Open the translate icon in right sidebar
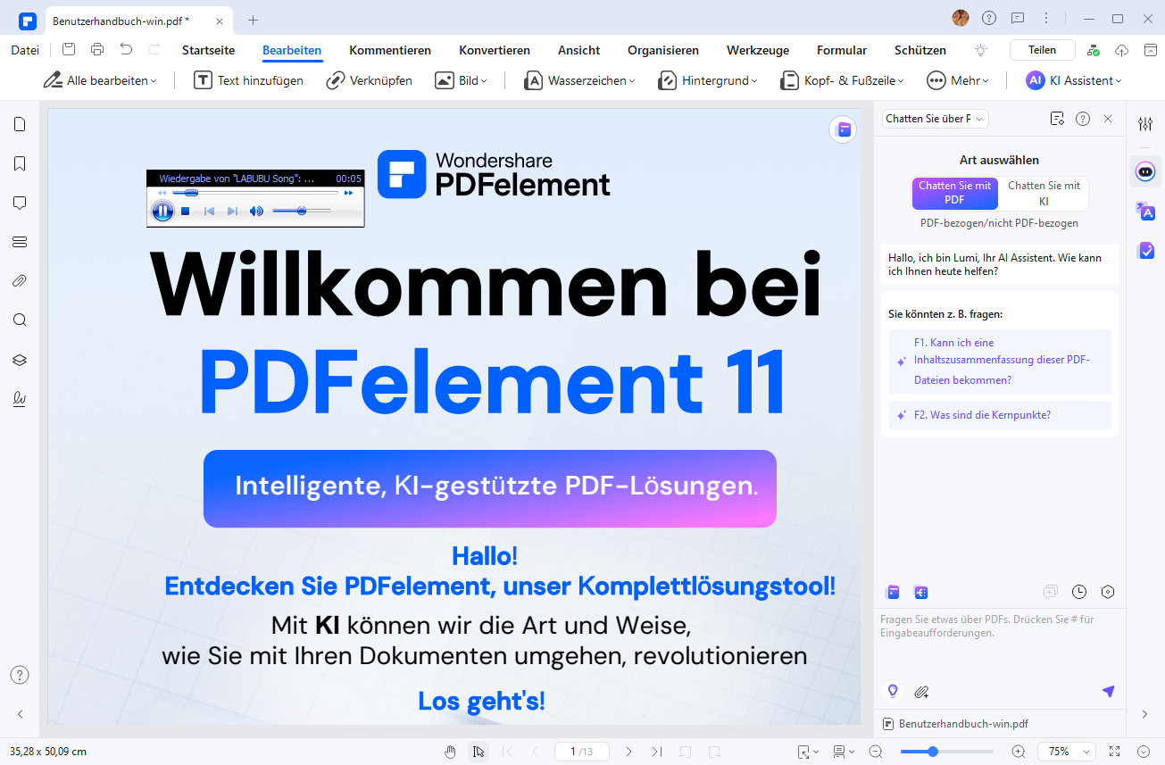The height and width of the screenshot is (765, 1165). coord(1145,212)
